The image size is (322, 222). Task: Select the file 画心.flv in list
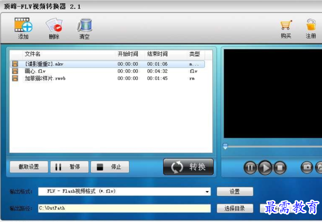(x=35, y=71)
